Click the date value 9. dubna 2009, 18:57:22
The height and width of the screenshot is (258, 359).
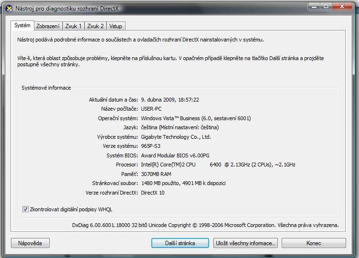[170, 100]
